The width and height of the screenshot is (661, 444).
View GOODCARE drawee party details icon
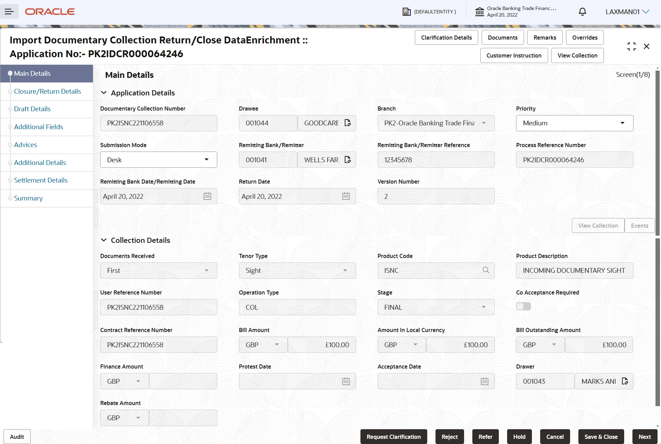coord(348,123)
